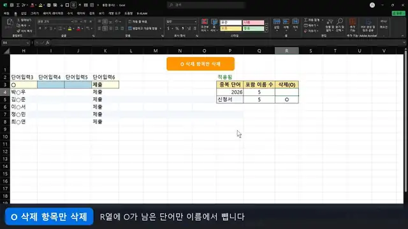Toggle Bold formatting

point(40,28)
